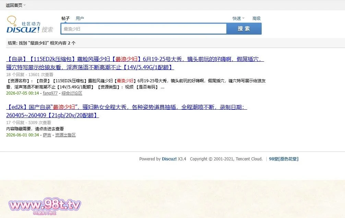
Task: Focus the search keyword input field
Action: (144, 29)
